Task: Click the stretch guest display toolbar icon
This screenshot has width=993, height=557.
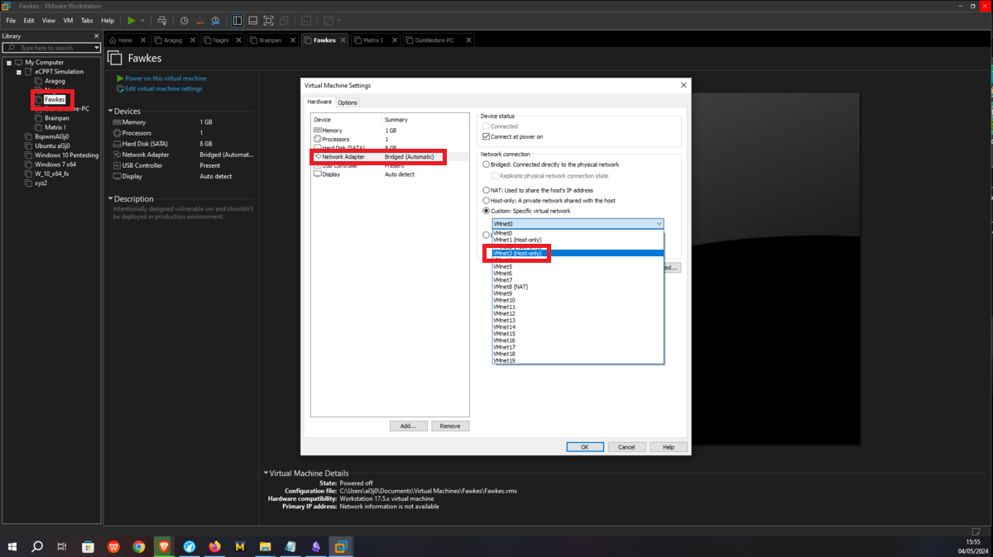Action: 329,20
